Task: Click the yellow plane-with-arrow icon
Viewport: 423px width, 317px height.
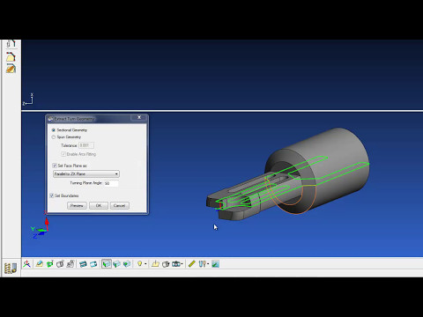Action: (155, 264)
